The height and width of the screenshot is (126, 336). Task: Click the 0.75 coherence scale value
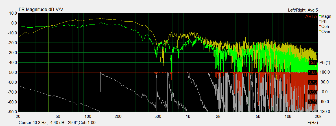coord(313,82)
